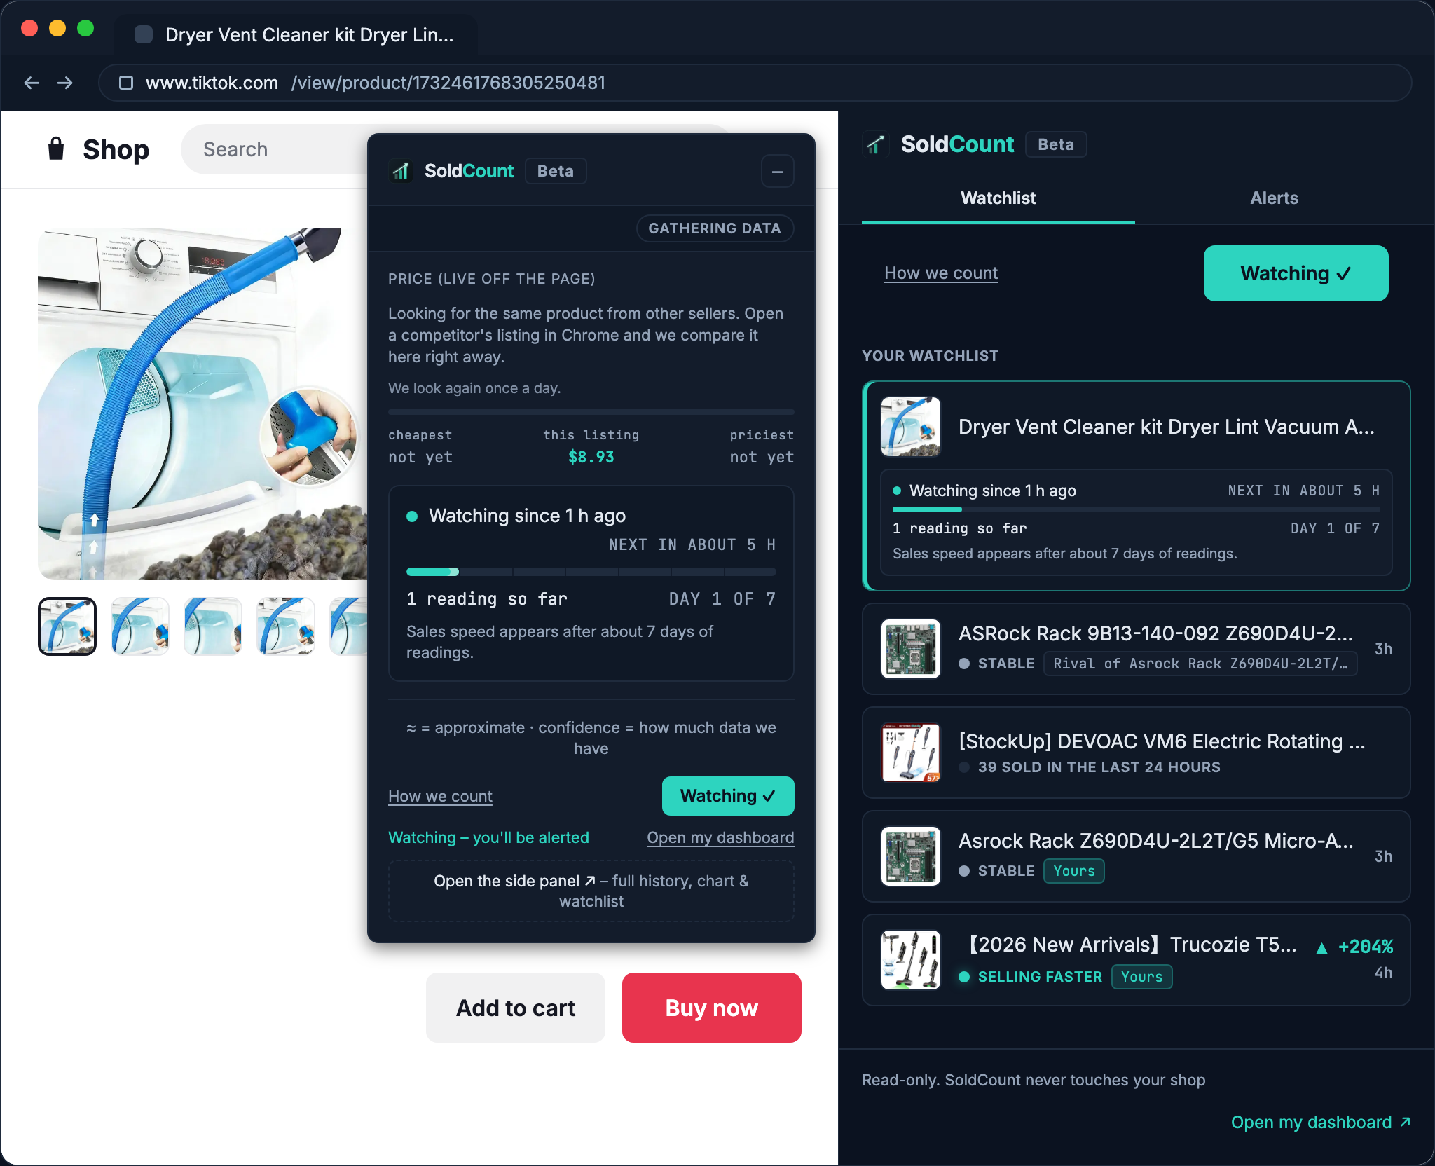Open the side panel from the popup
The image size is (1435, 1166).
(591, 891)
